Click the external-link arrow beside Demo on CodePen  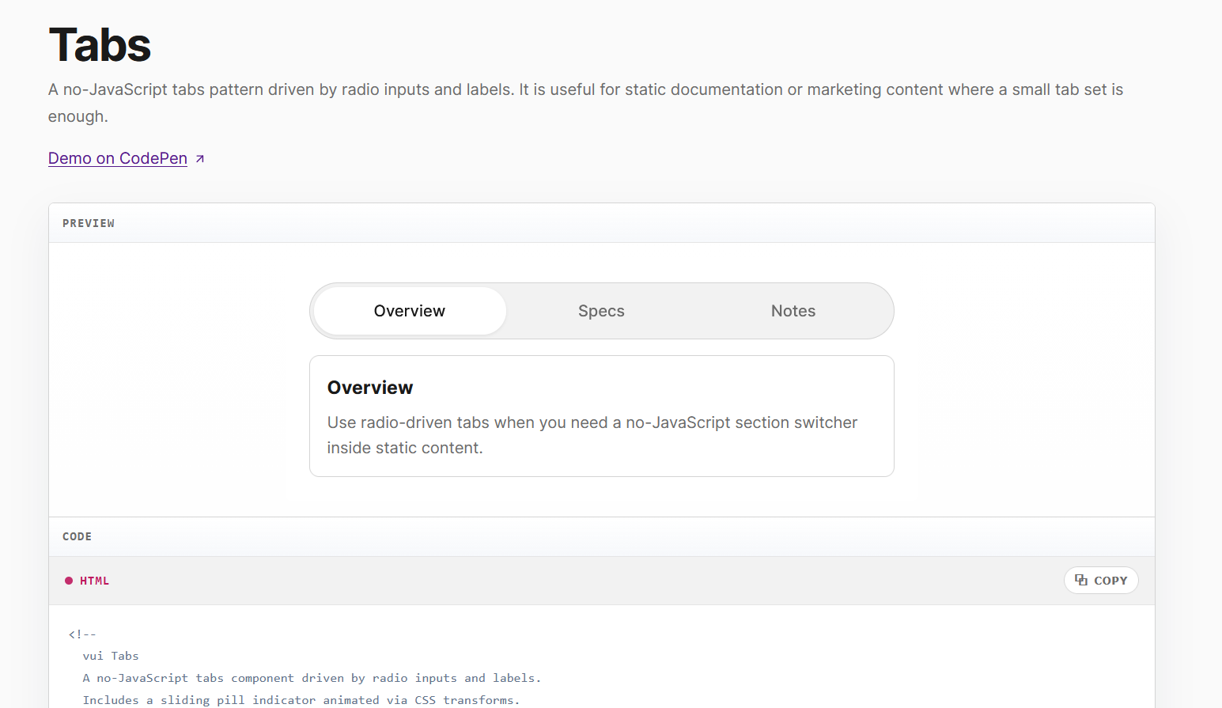point(199,157)
